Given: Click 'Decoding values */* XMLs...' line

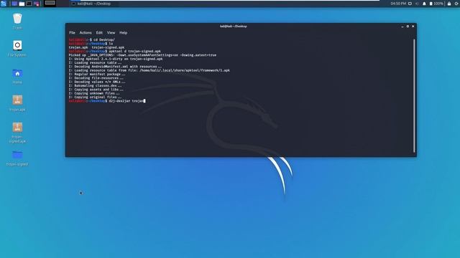Looking at the screenshot, I should tap(97, 82).
